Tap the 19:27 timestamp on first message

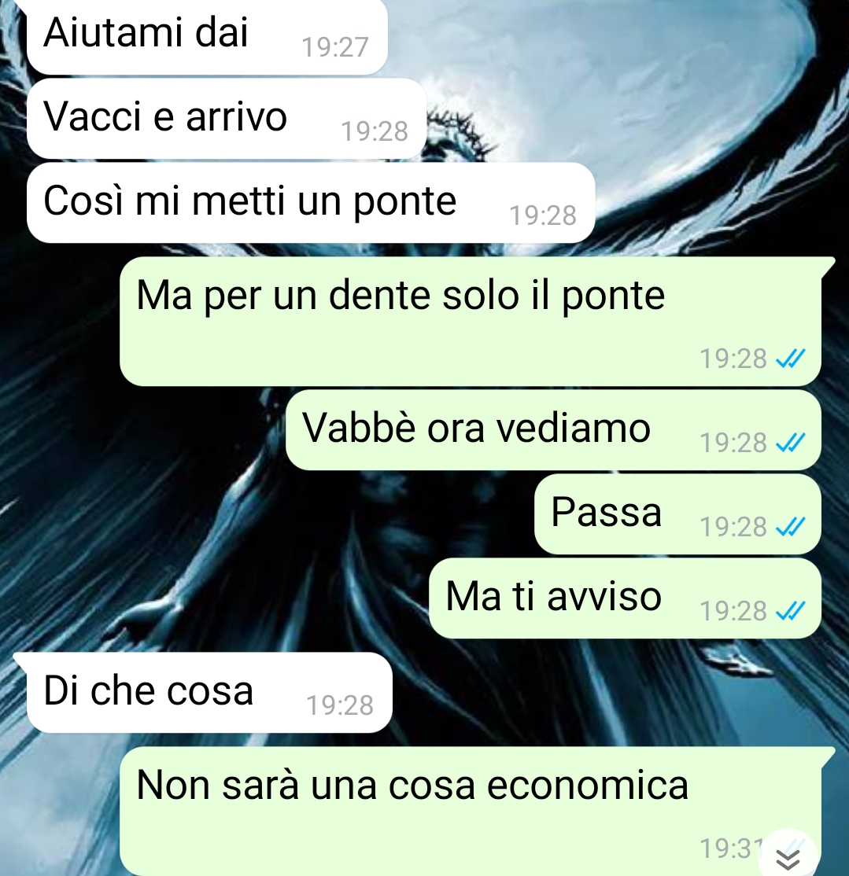[x=335, y=47]
